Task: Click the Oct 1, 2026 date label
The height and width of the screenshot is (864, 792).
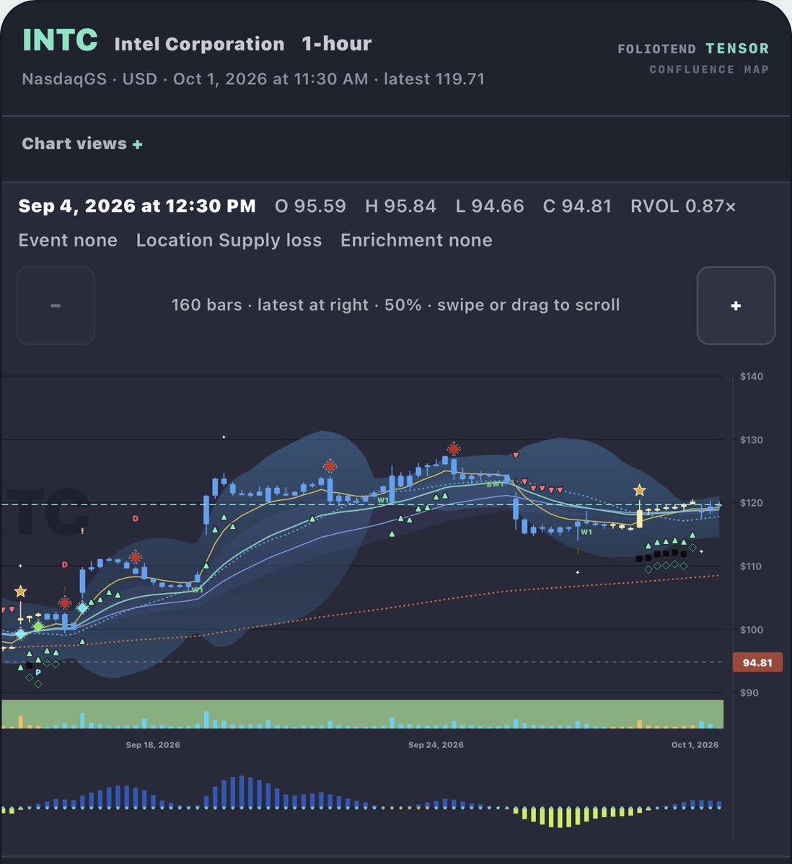Action: coord(695,744)
